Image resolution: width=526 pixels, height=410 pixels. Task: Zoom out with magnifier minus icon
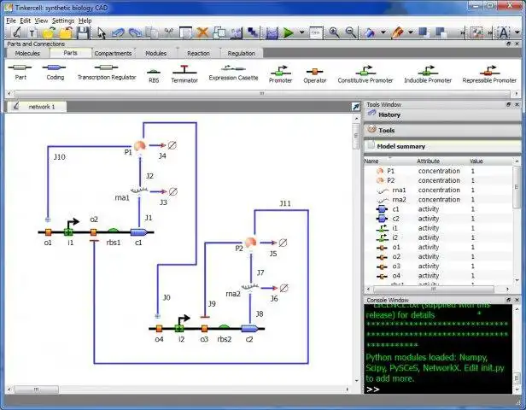tap(351, 32)
